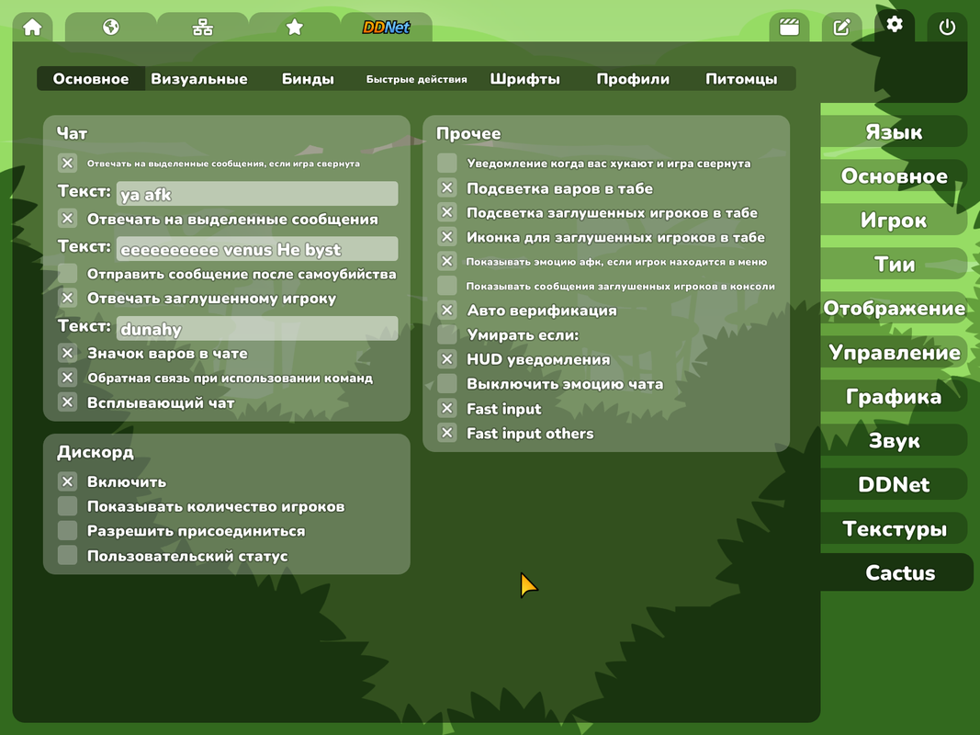Open the favorites star icon
The height and width of the screenshot is (735, 980).
pos(295,28)
